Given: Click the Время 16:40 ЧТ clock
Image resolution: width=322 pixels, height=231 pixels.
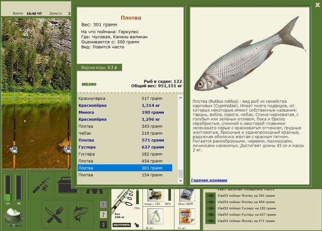Looking at the screenshot, I should pos(27,13).
